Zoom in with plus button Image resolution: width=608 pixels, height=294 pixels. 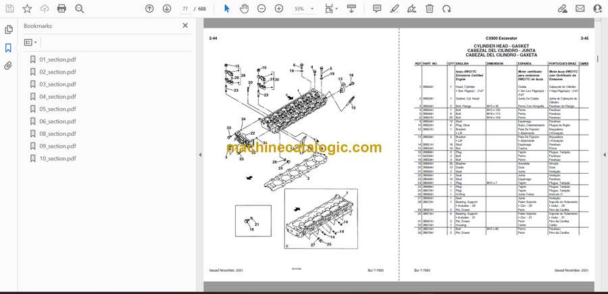(x=279, y=9)
